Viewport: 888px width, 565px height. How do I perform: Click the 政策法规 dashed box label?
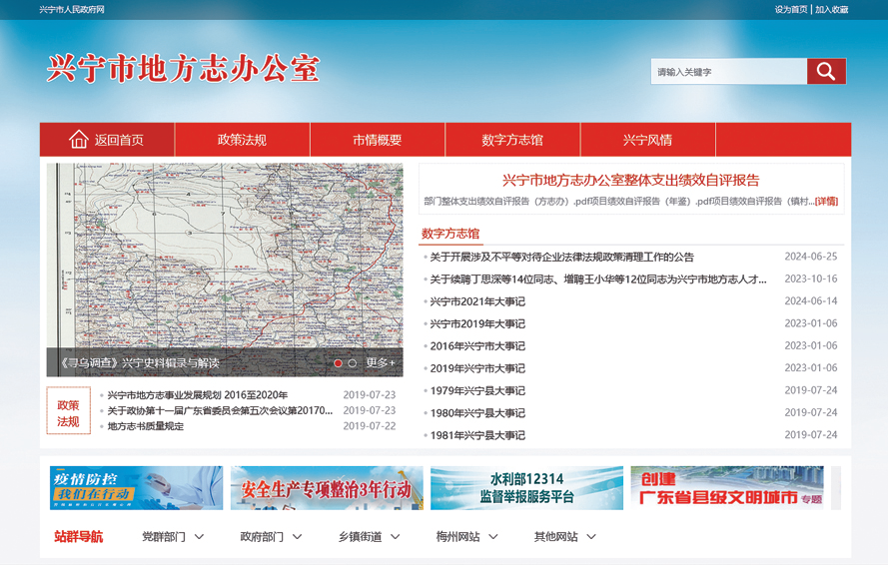(x=68, y=411)
